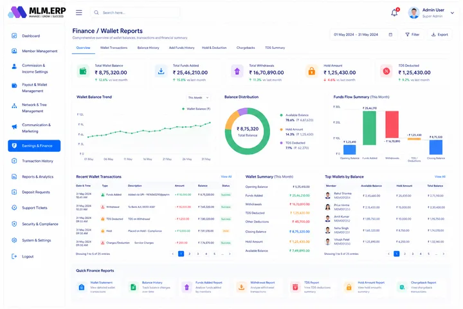Screen dimensions: 463x309
Task: Go to page 3 of Top Wallets list
Action: pyautogui.click(x=413, y=254)
